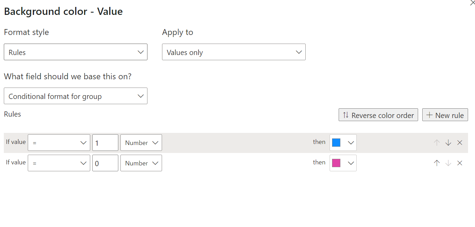Click the reverse arrows icon on Reverse color order
Image resolution: width=475 pixels, height=227 pixels.
(x=345, y=115)
